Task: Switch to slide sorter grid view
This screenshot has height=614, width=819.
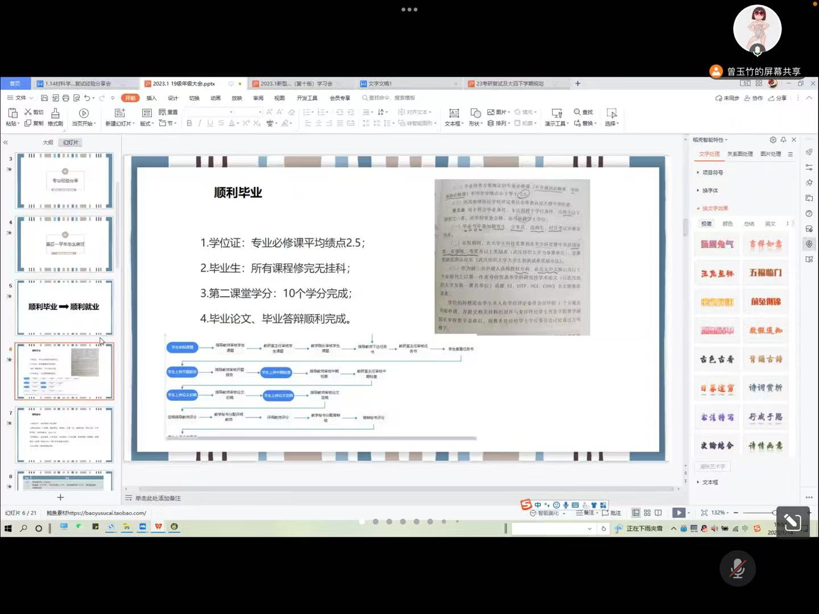Action: click(x=647, y=513)
